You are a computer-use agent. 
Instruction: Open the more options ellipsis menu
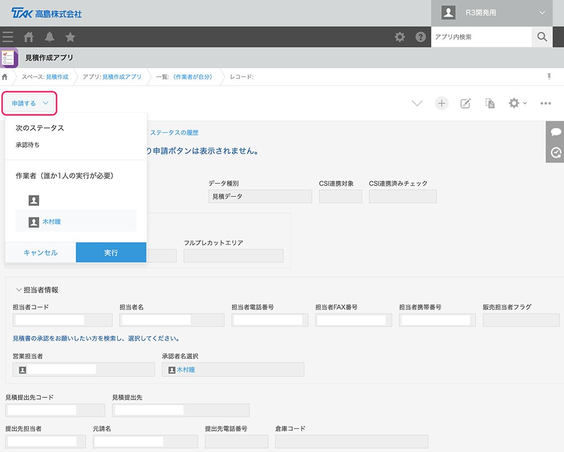click(545, 104)
